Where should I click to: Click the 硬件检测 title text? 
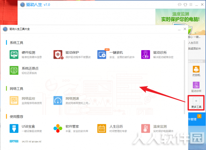(x=28, y=53)
